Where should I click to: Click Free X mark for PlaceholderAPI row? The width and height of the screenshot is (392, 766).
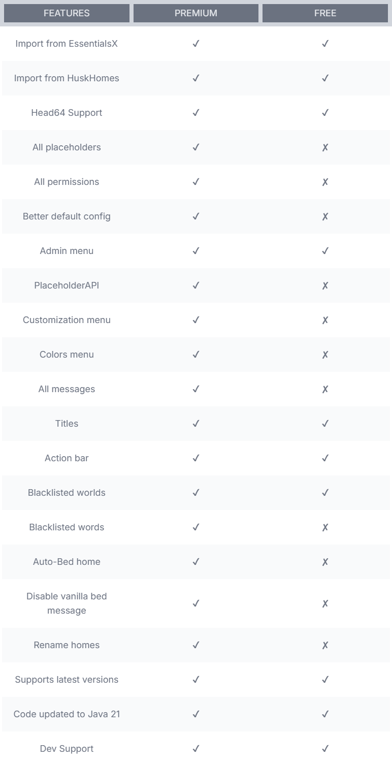[x=325, y=285]
